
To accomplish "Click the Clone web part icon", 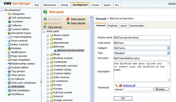I will [x=45, y=27].
